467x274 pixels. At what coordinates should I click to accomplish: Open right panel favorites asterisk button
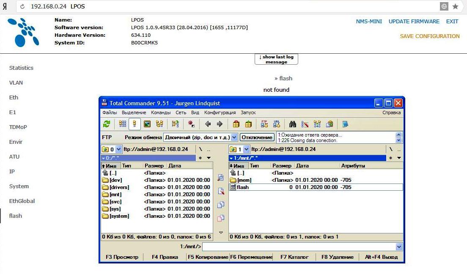[390, 158]
